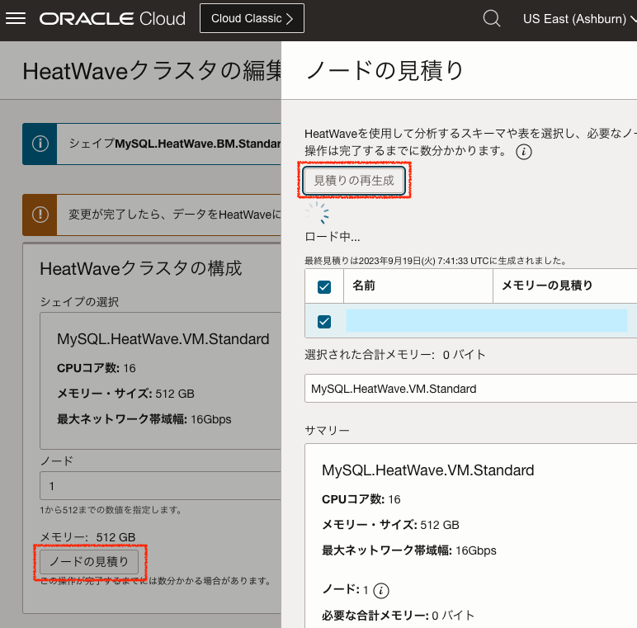Click 1から512までの数値を指定します hint
Viewport: 637px width, 628px height.
(x=111, y=510)
